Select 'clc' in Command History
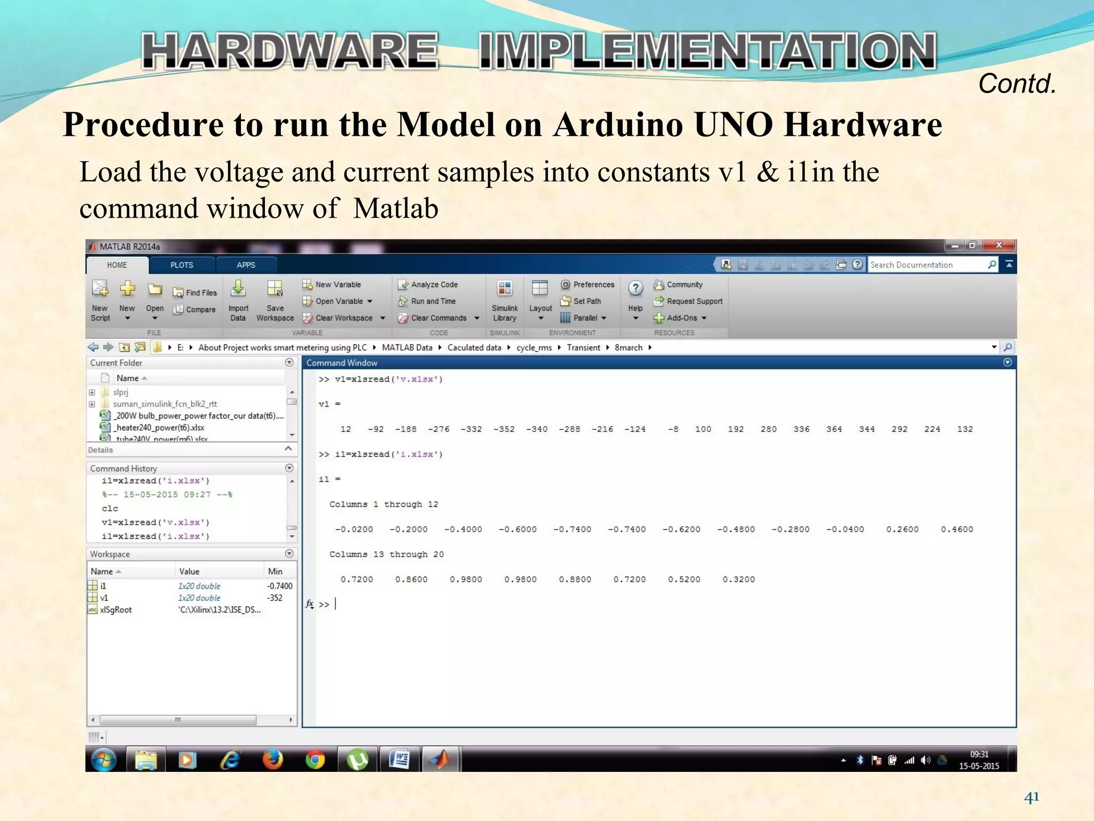1094x821 pixels. tap(110, 508)
